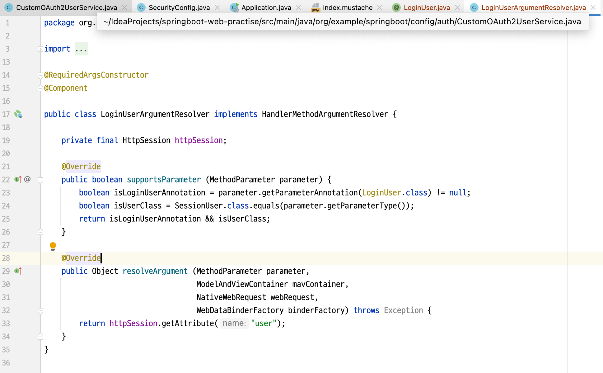Viewport: 603px width, 373px height.
Task: Expand the folded import block
Action: 40,49
